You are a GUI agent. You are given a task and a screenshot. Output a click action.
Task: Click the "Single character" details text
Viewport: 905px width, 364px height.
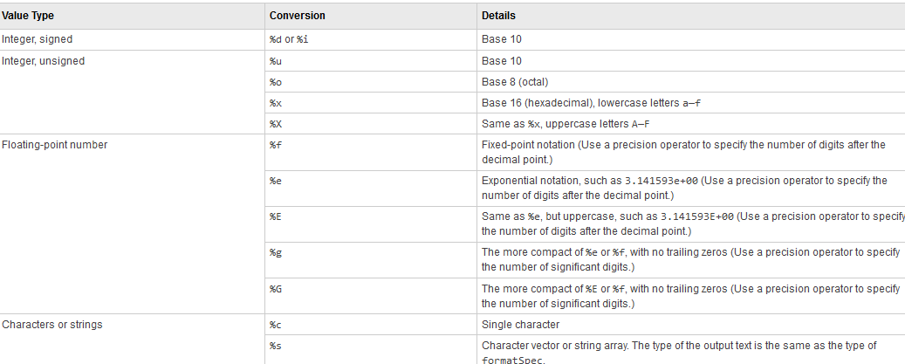point(523,325)
